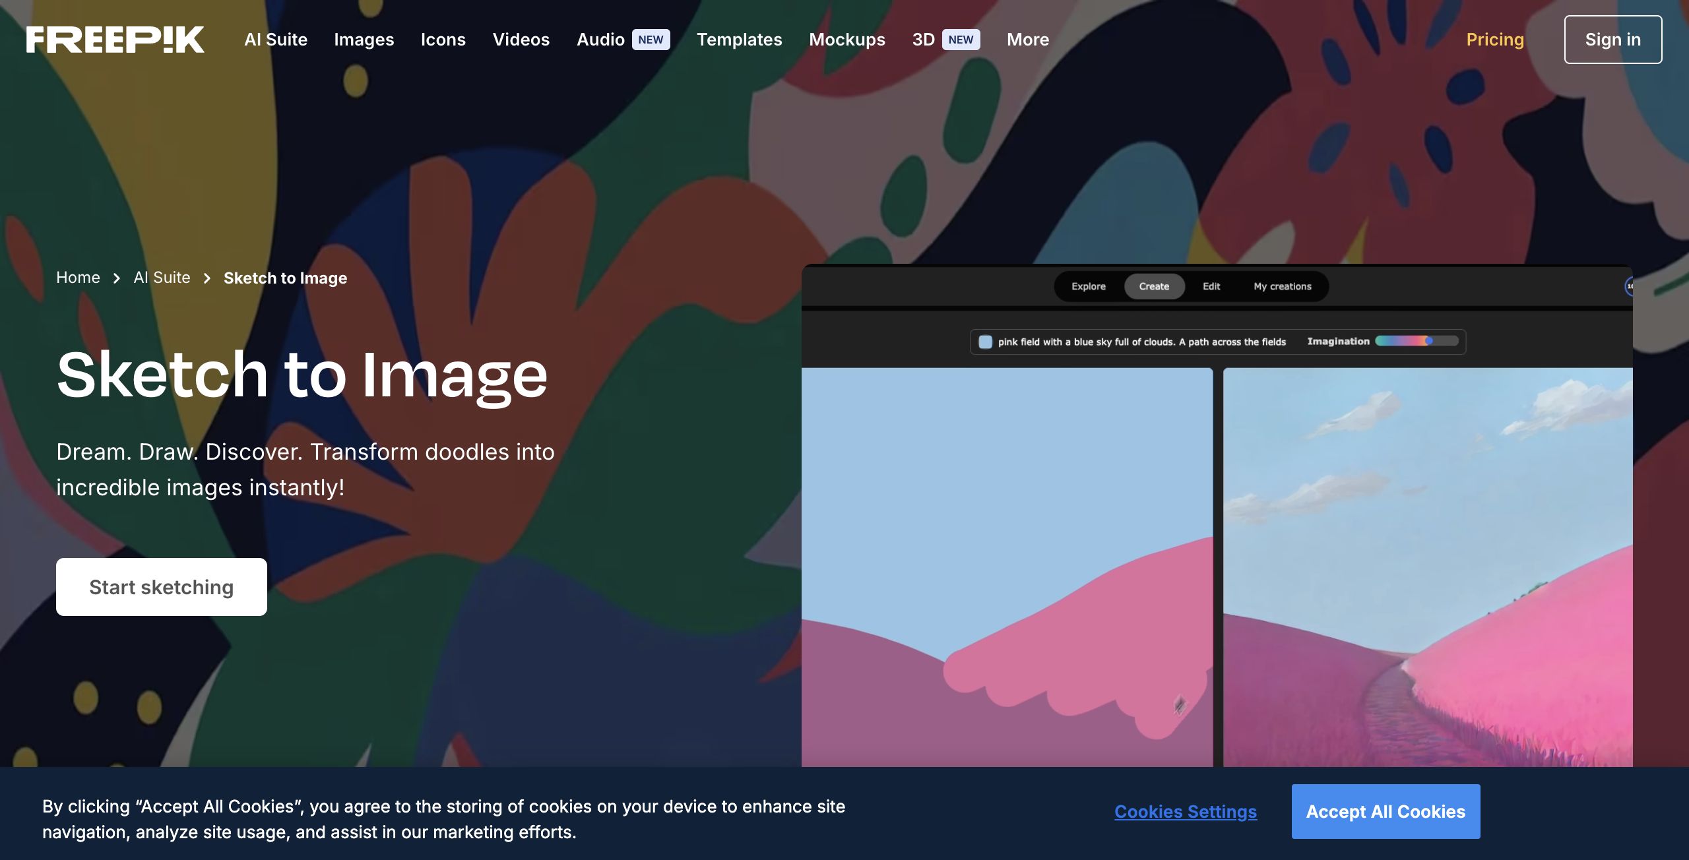Select the blue color swatch beside prompt
The width and height of the screenshot is (1689, 860).
pyautogui.click(x=985, y=342)
